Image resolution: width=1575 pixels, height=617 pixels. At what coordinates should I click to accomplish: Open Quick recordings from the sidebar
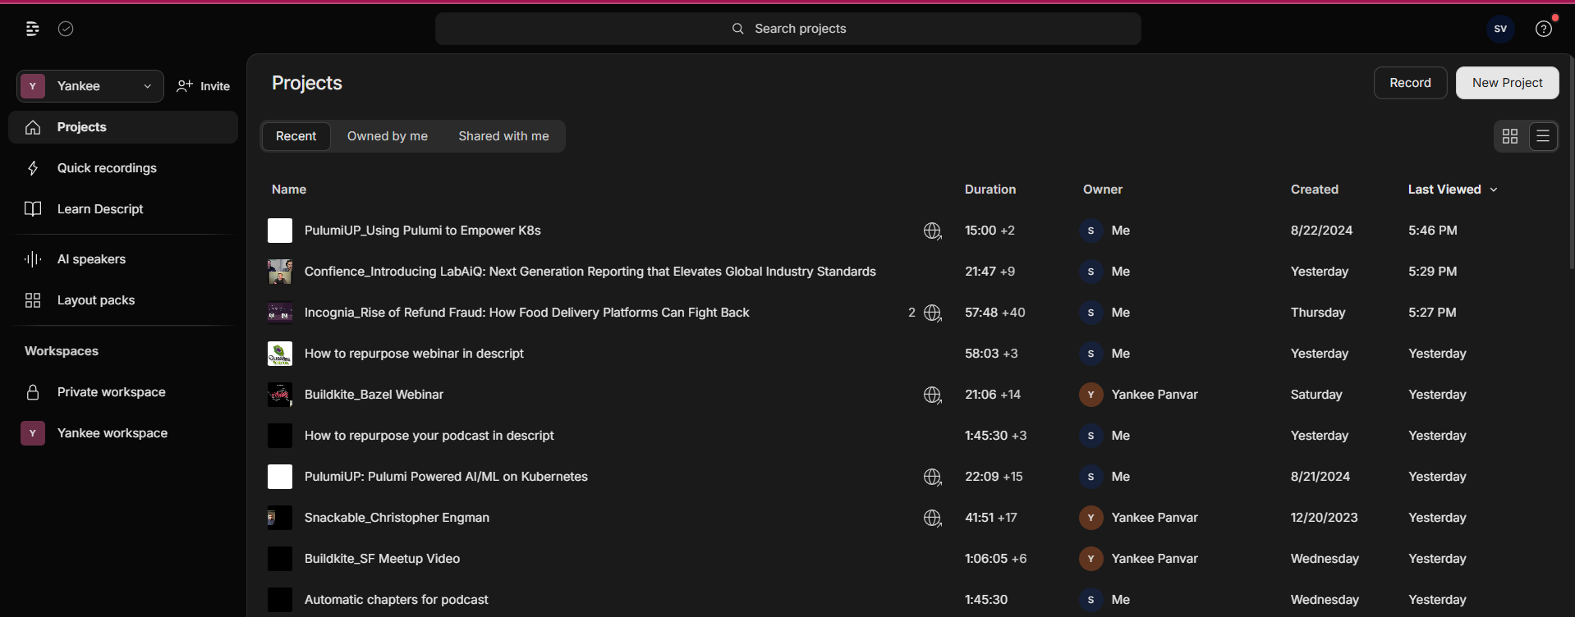(107, 168)
